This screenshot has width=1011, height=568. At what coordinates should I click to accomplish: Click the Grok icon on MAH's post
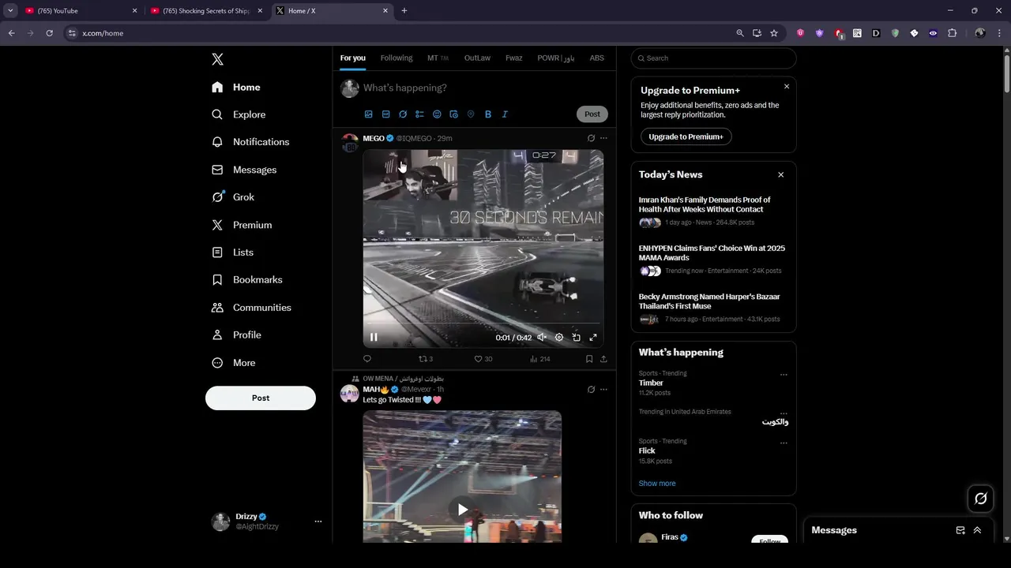[591, 389]
